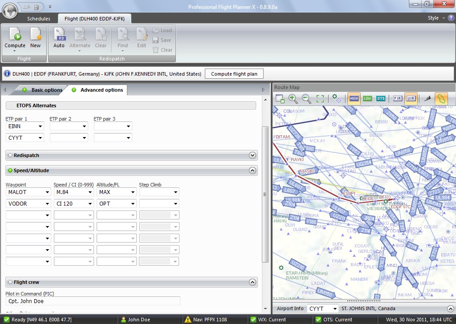Run the Compute flight command

(x=15, y=39)
